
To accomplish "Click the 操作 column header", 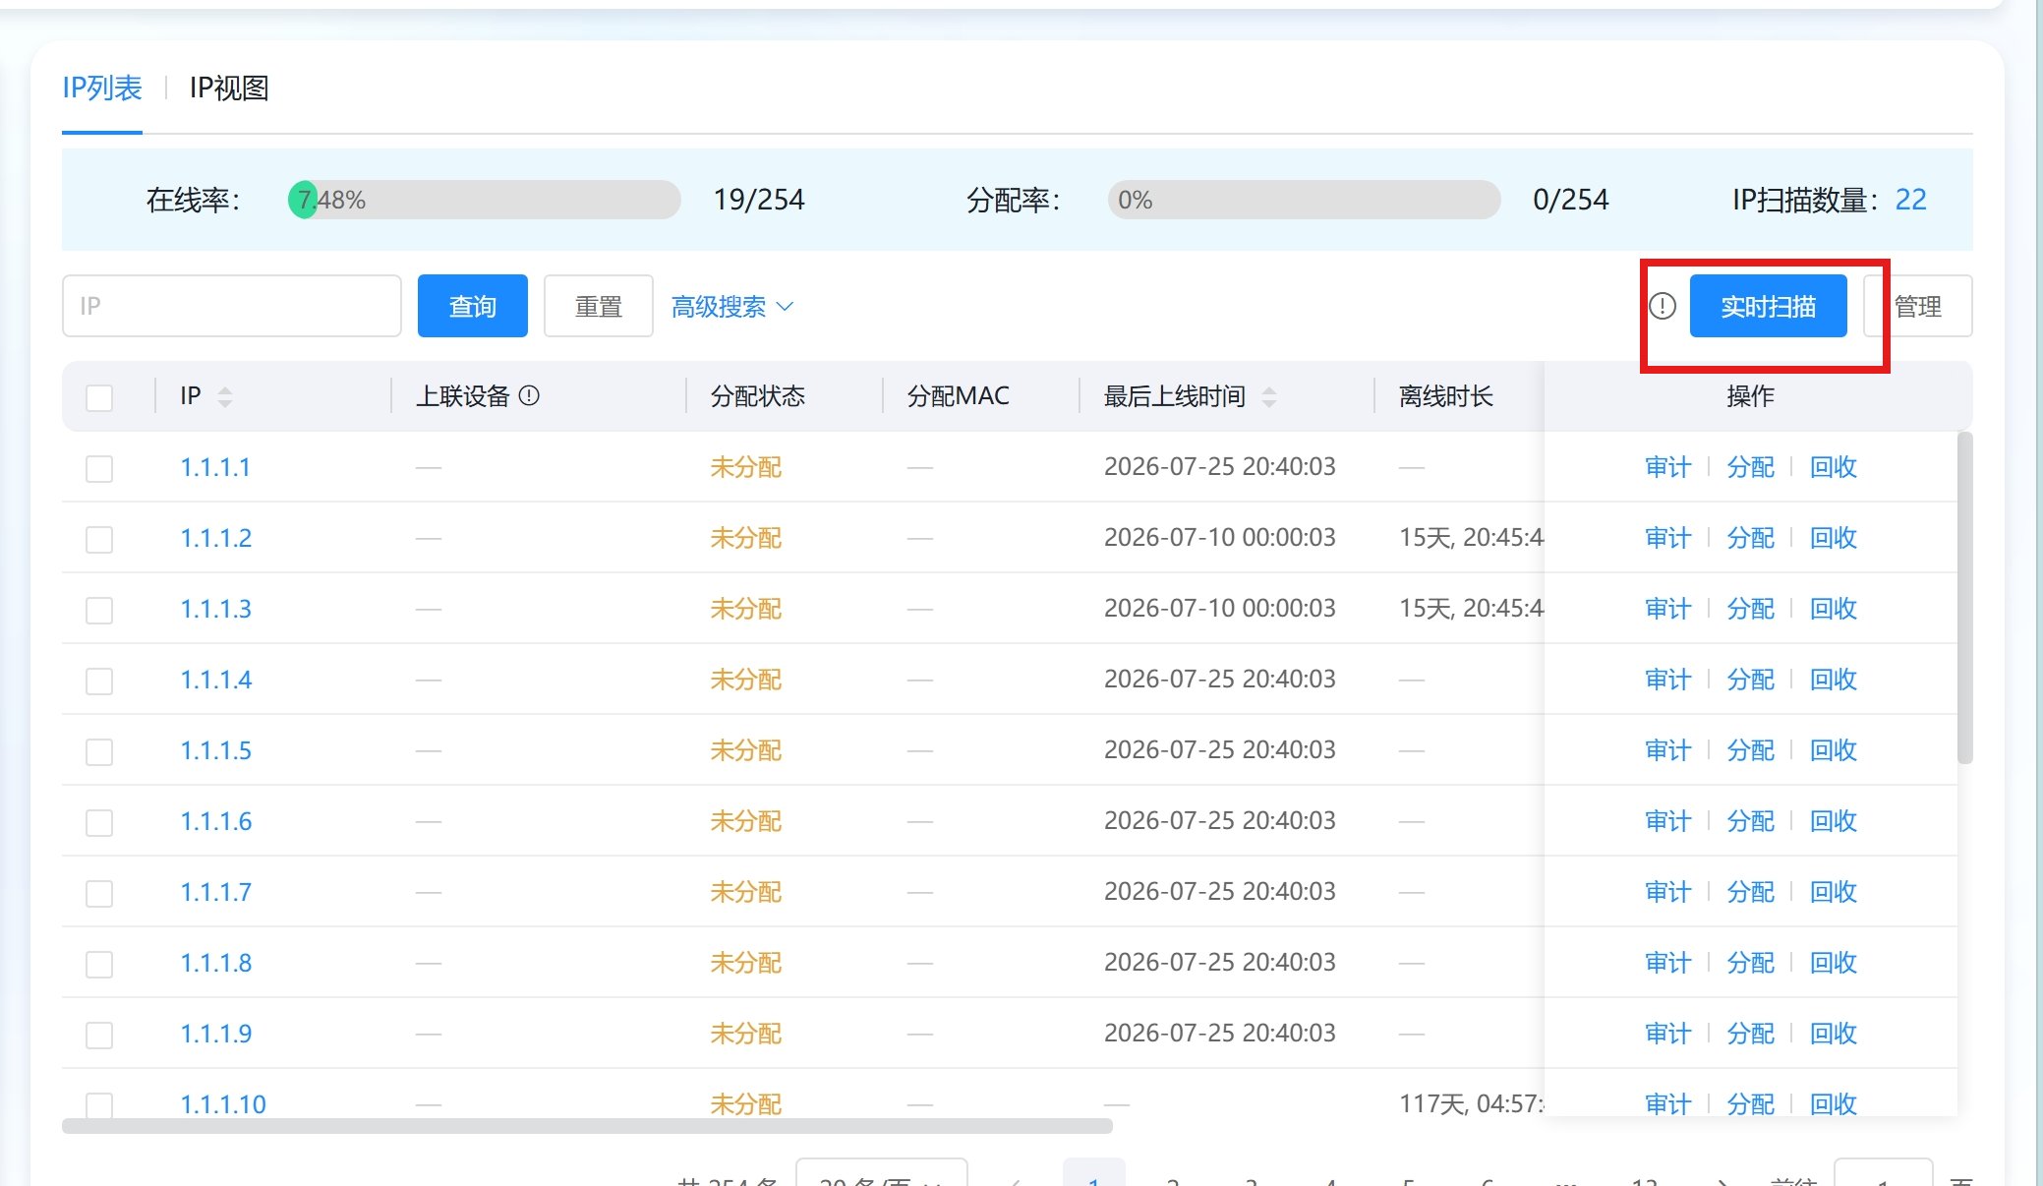I will click(x=1751, y=396).
